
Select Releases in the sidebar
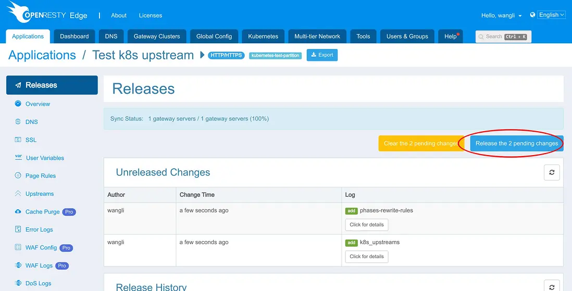tap(52, 85)
